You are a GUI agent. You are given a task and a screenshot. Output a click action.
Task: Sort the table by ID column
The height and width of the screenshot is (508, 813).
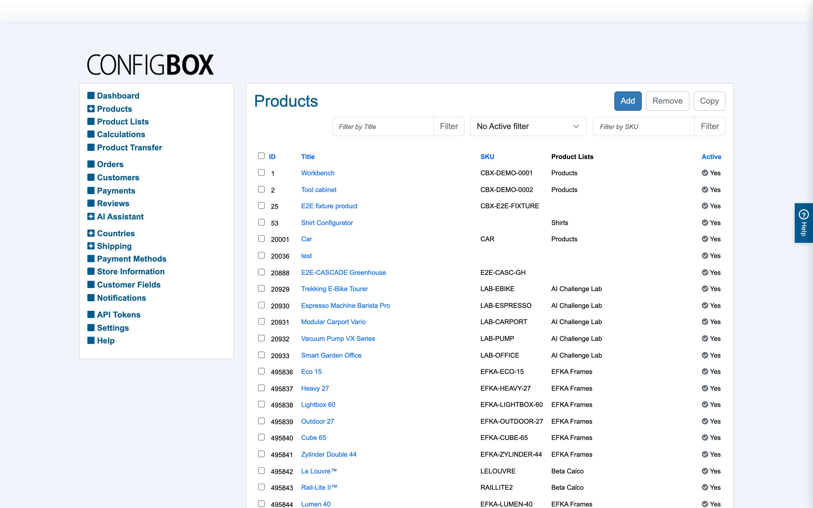coord(272,156)
